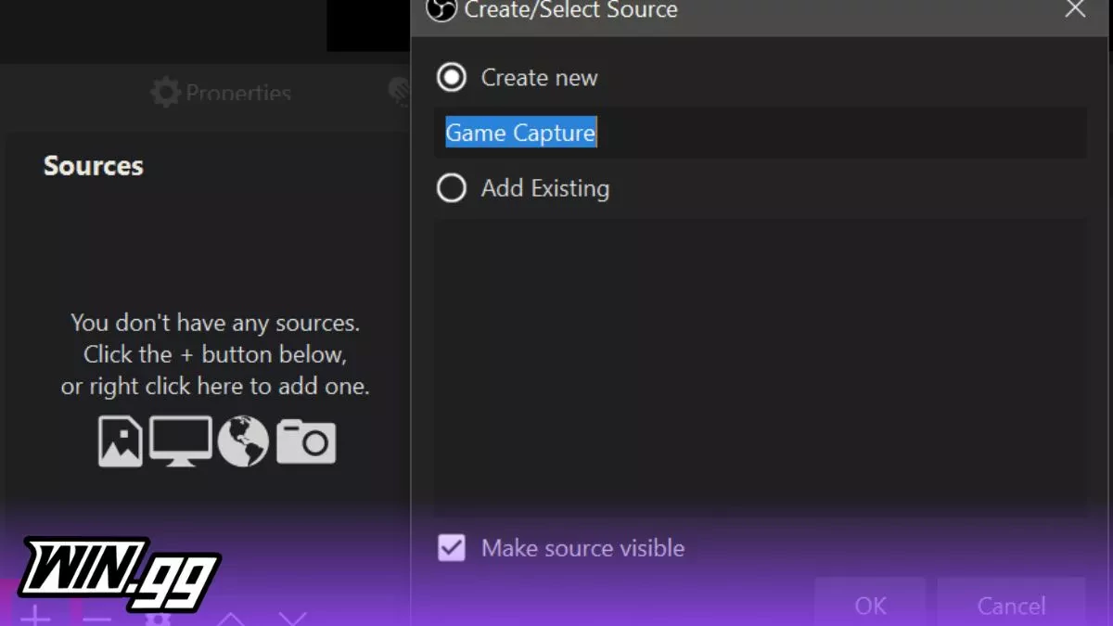Click the empty existing sources list box
Screen dimensions: 1113x626
click(760, 367)
